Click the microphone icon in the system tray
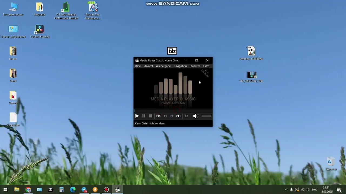 click(x=291, y=190)
